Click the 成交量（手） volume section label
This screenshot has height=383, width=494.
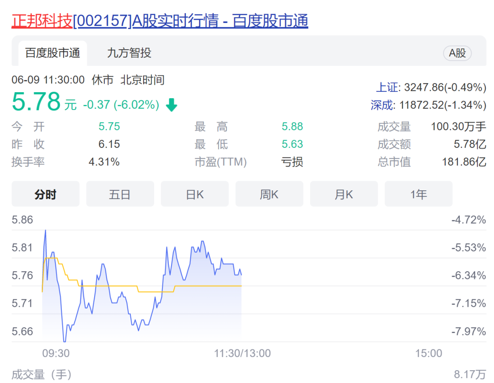(x=41, y=375)
